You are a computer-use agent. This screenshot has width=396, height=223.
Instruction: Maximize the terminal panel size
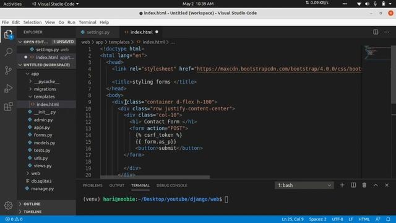click(376, 185)
